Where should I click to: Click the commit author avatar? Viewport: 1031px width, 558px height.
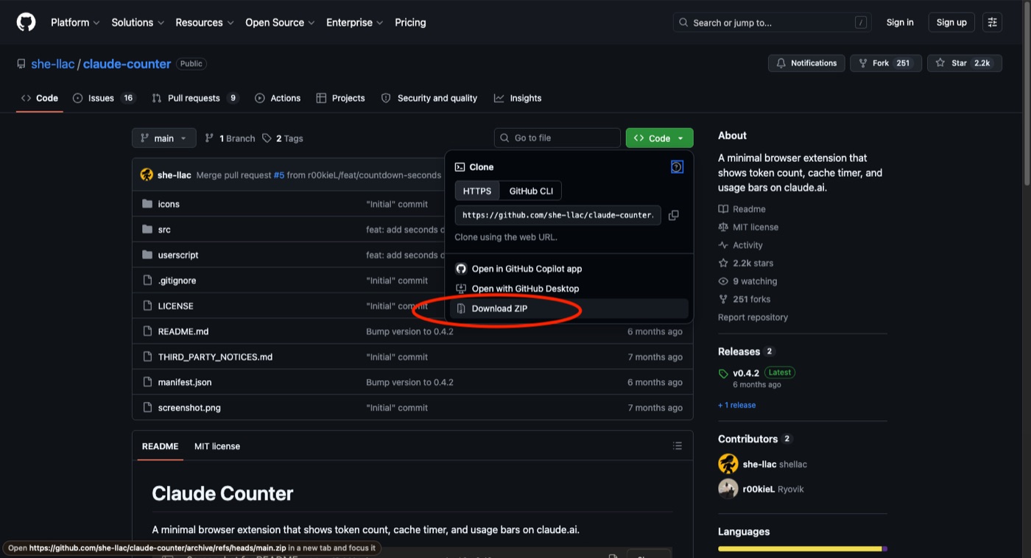coord(147,175)
